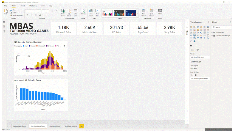Select the Python visual
234x132 pixels.
[208, 38]
